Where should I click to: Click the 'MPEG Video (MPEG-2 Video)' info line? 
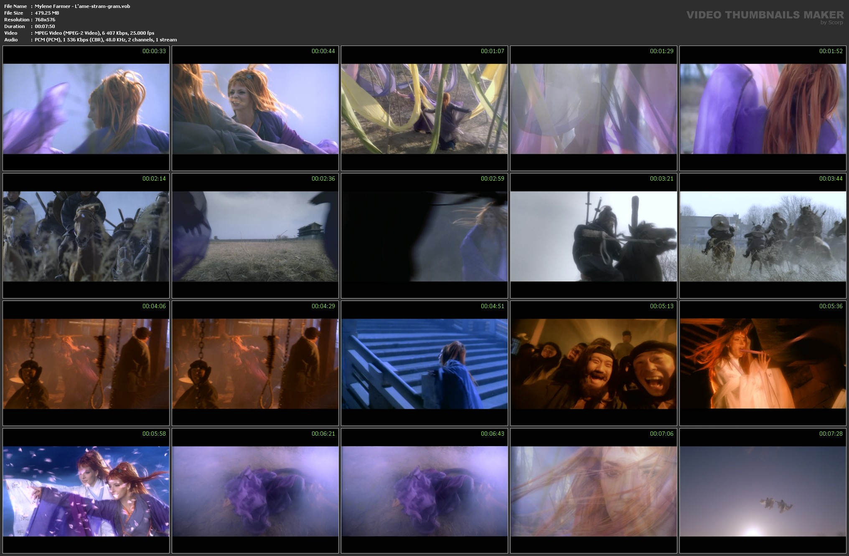[x=94, y=33]
